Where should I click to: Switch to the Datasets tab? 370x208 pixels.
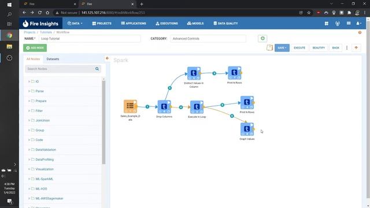(53, 59)
